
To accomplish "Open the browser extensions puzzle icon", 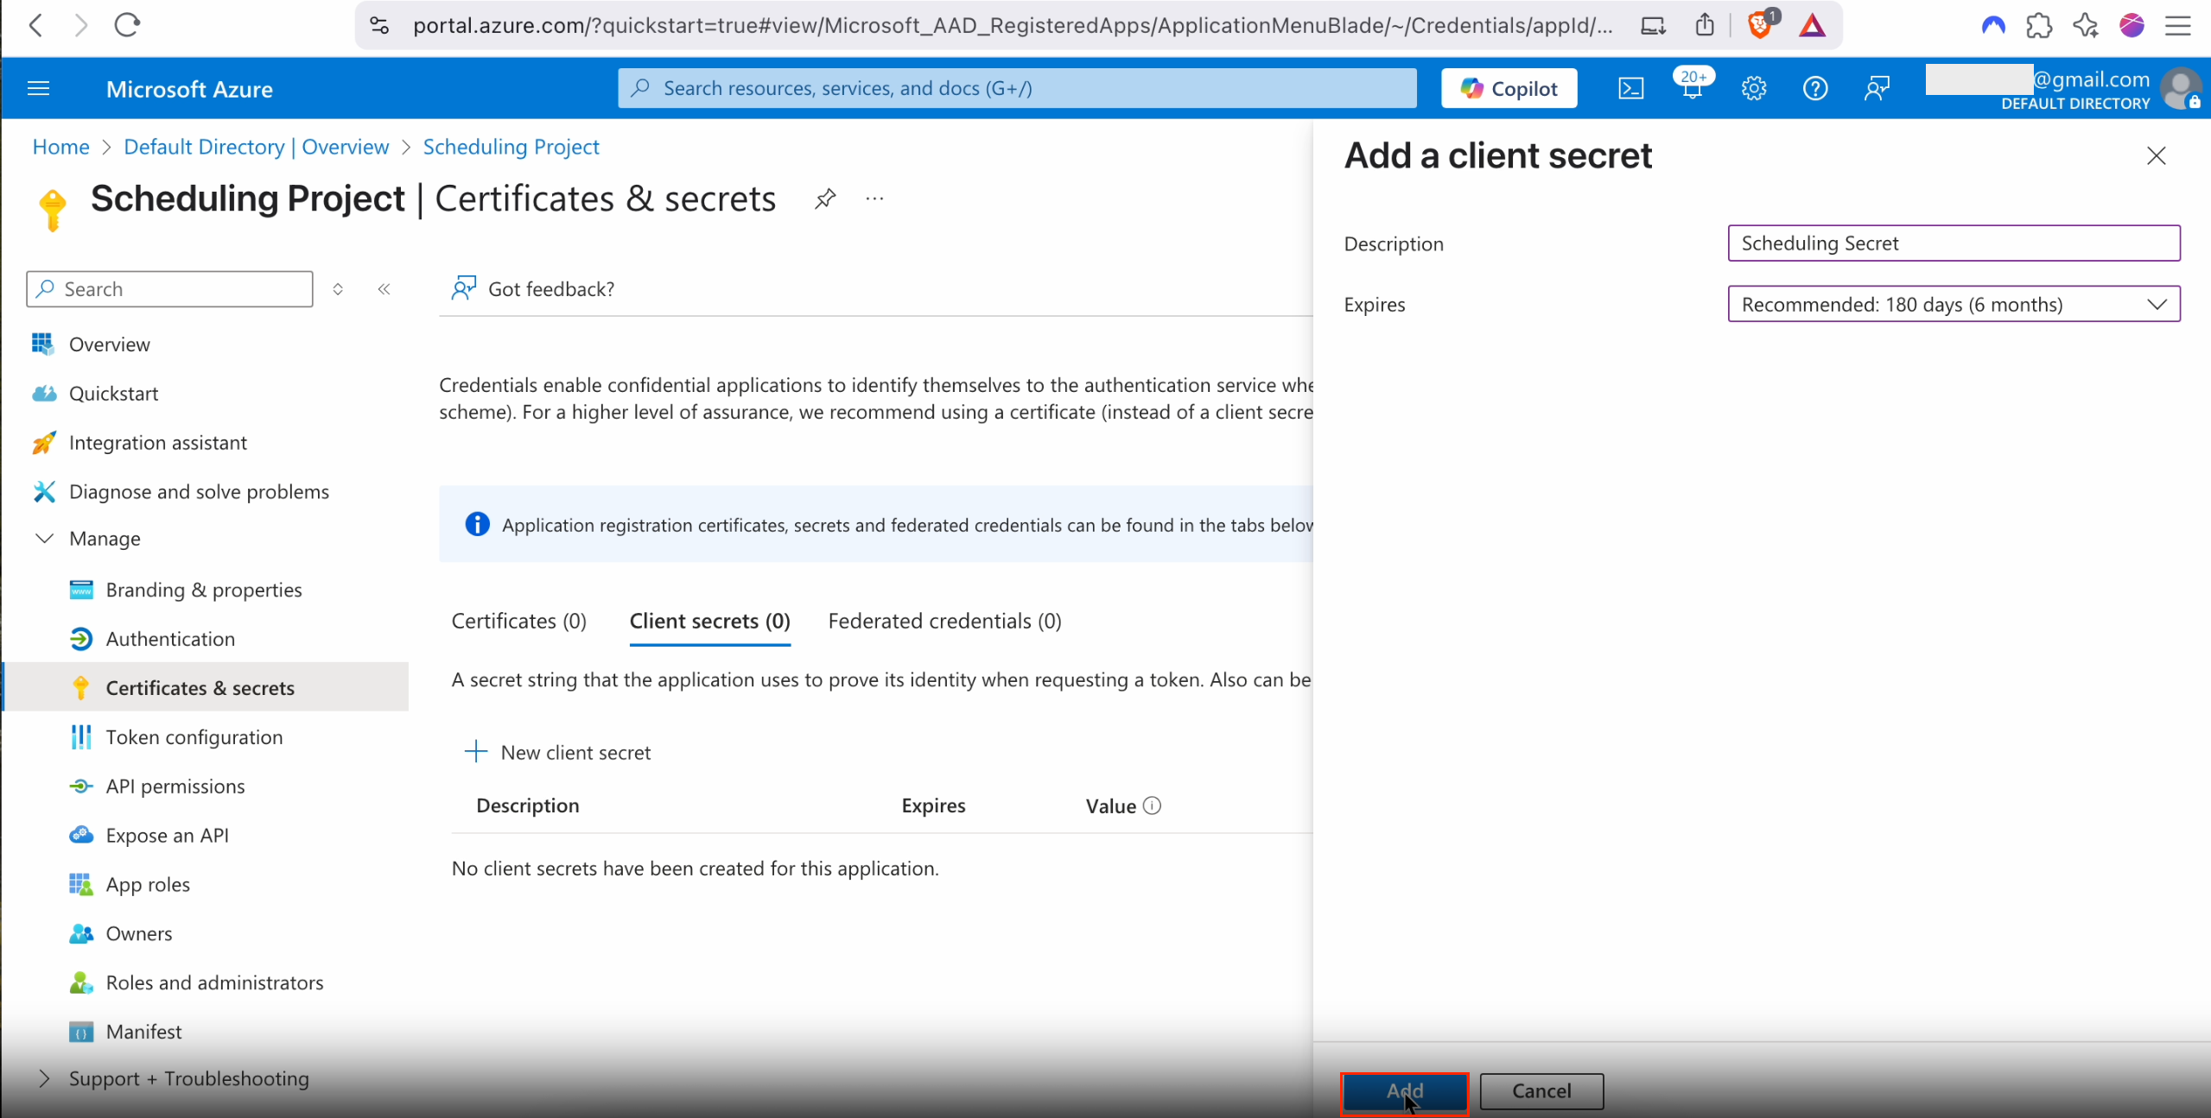I will 2039,25.
